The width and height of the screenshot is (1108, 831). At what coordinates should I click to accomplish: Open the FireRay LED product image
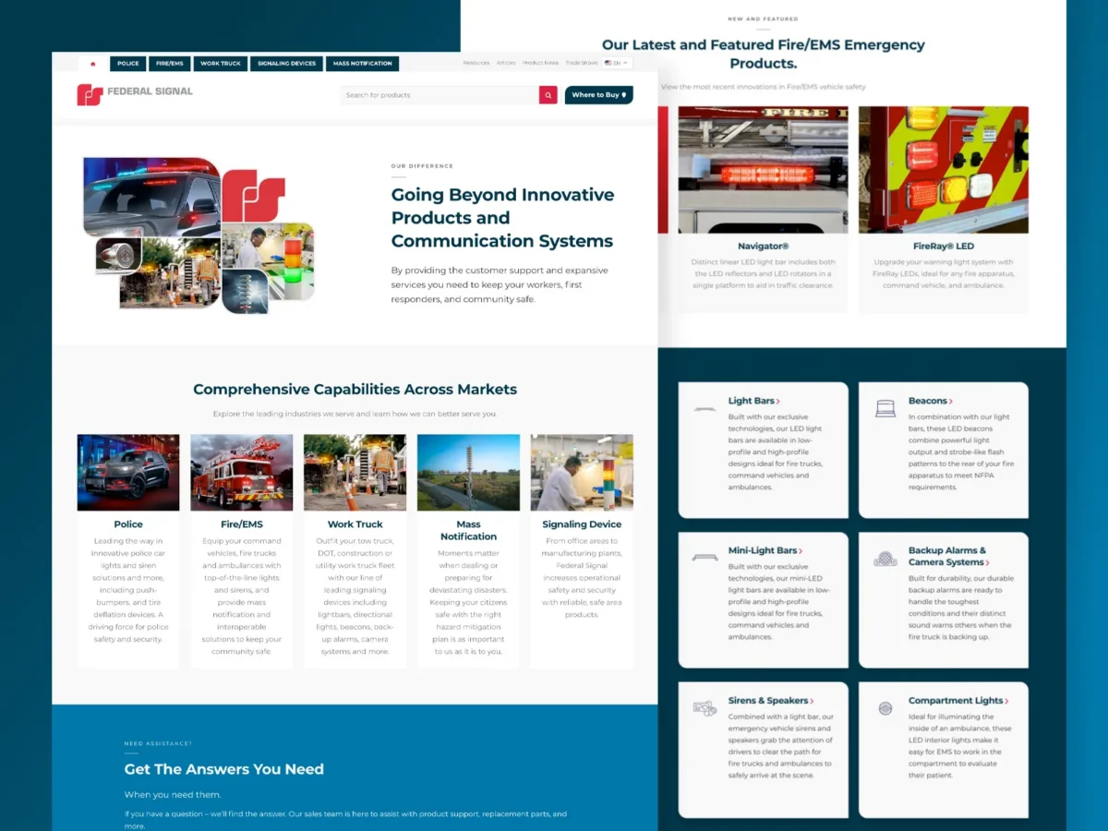(x=944, y=170)
